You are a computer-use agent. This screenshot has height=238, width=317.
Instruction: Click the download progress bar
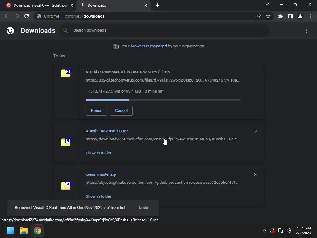coord(163,100)
